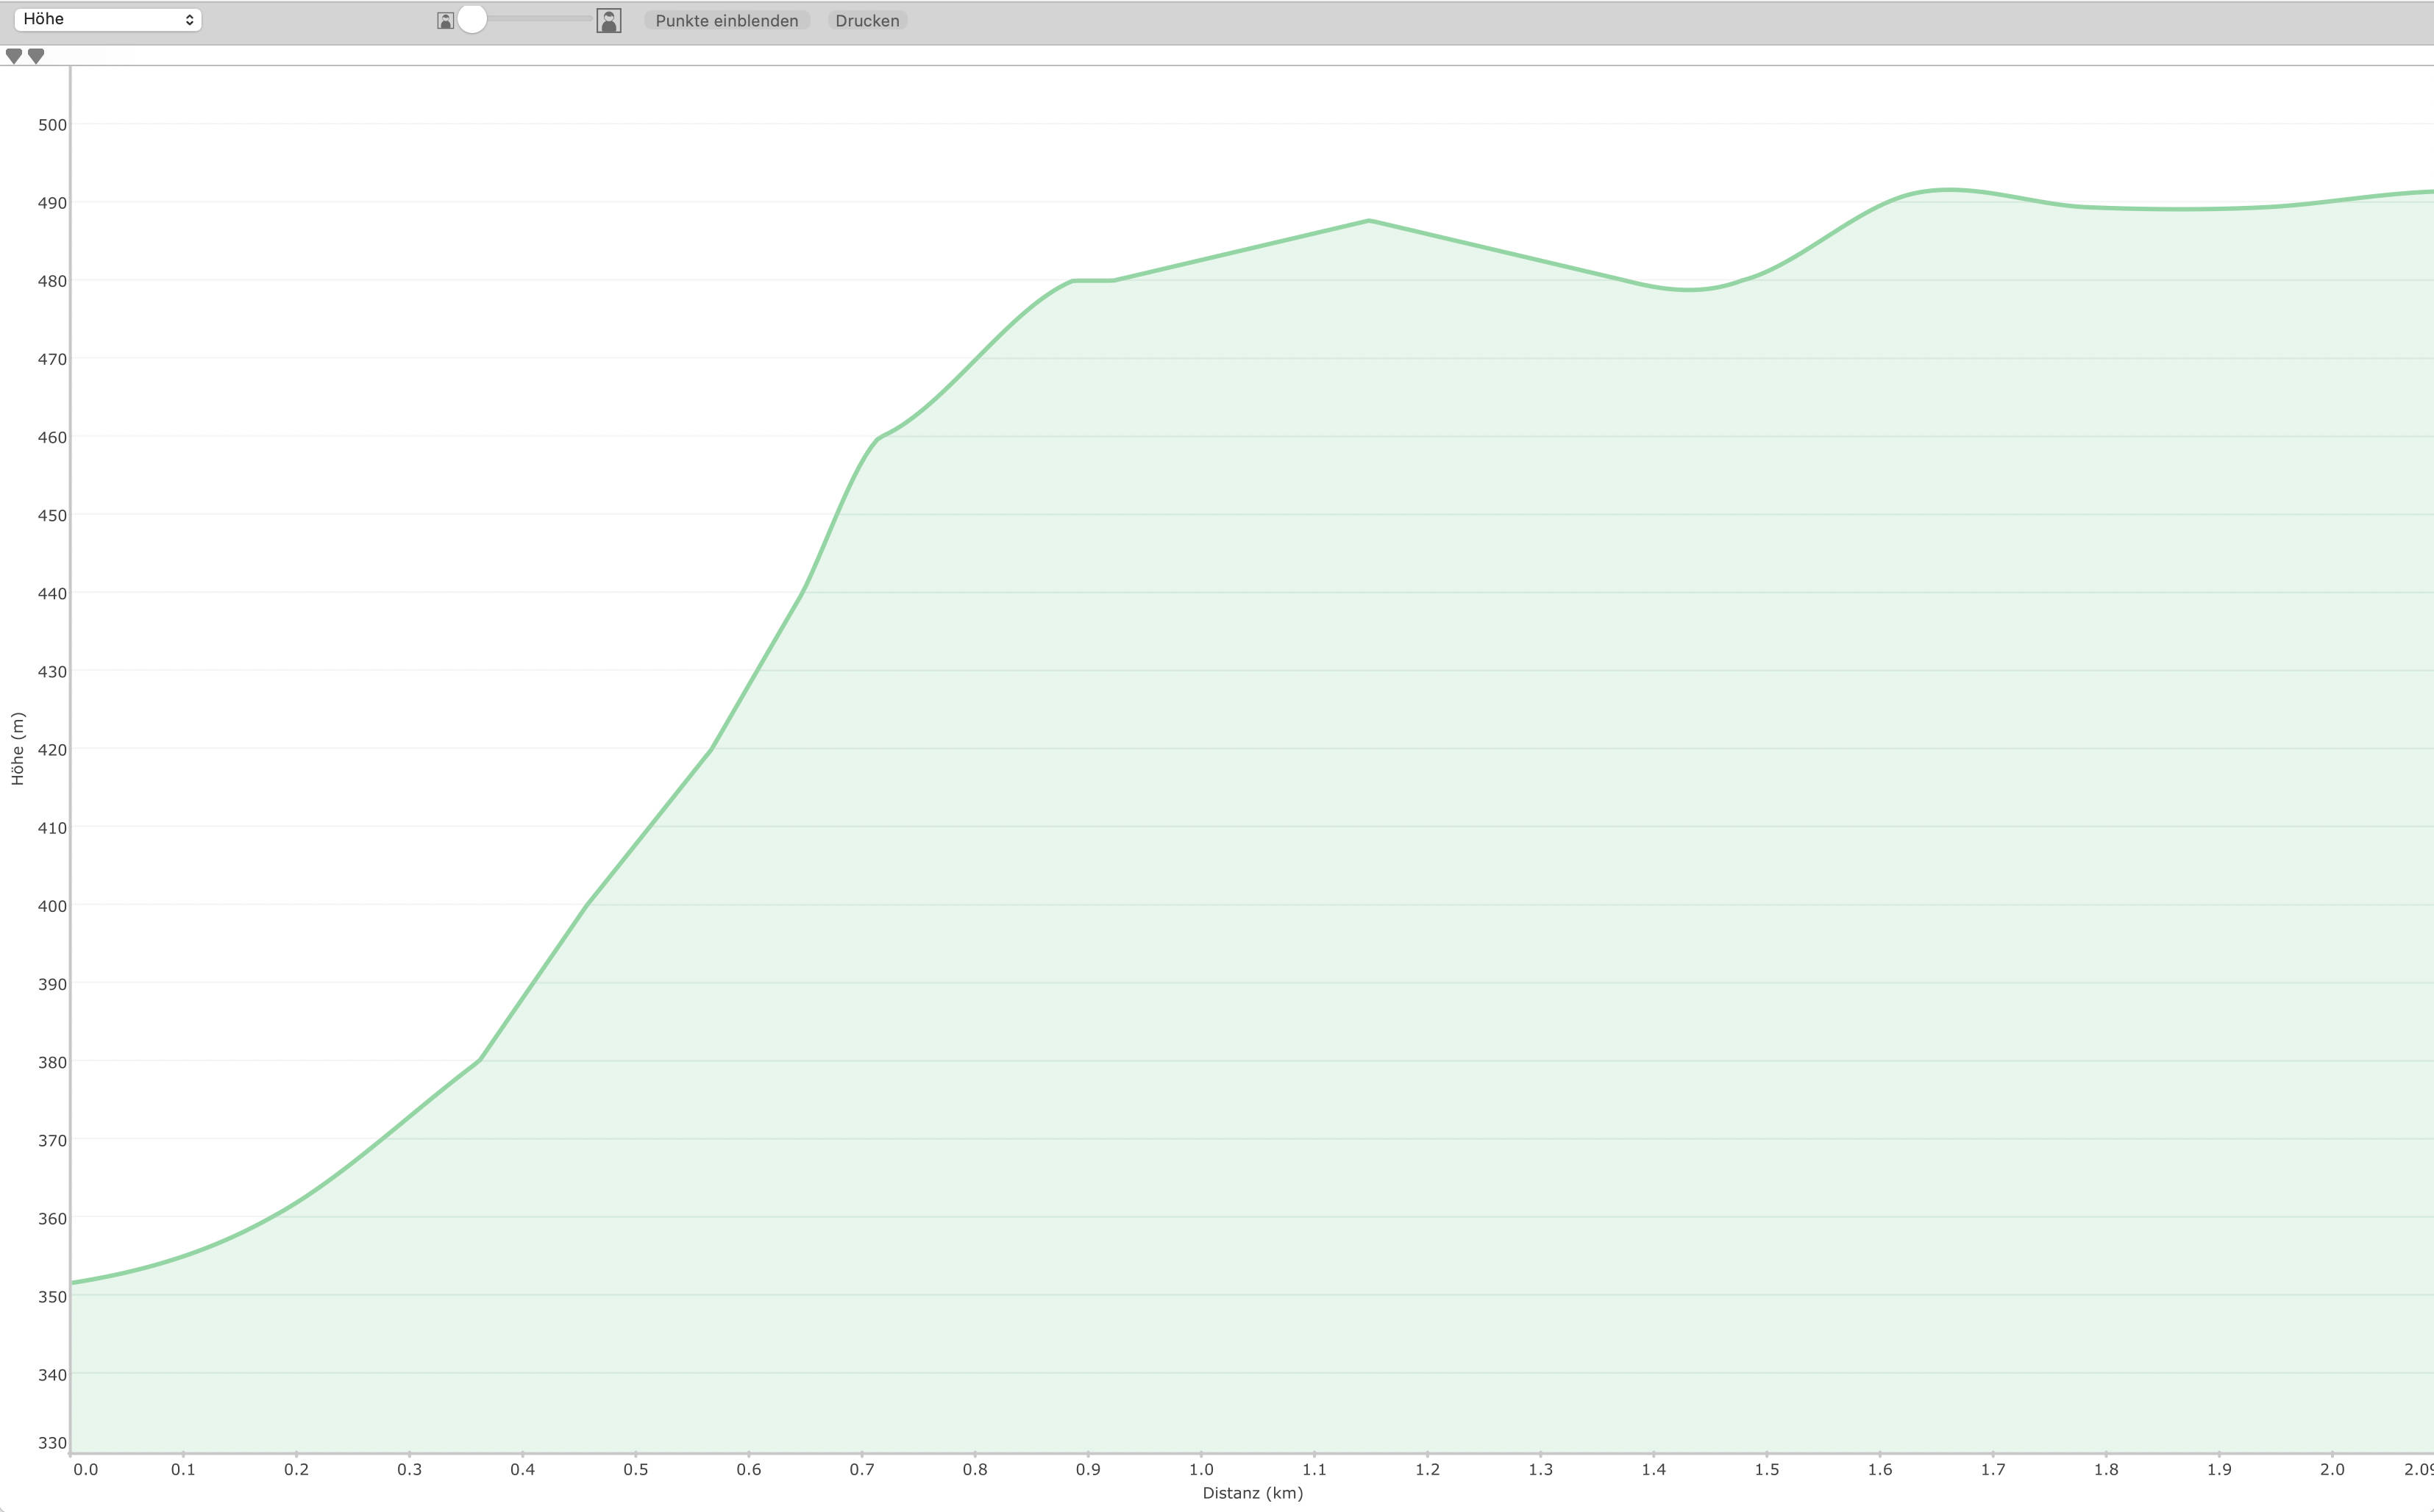Click the zoom slider knob
Image resolution: width=2434 pixels, height=1512 pixels.
[472, 19]
